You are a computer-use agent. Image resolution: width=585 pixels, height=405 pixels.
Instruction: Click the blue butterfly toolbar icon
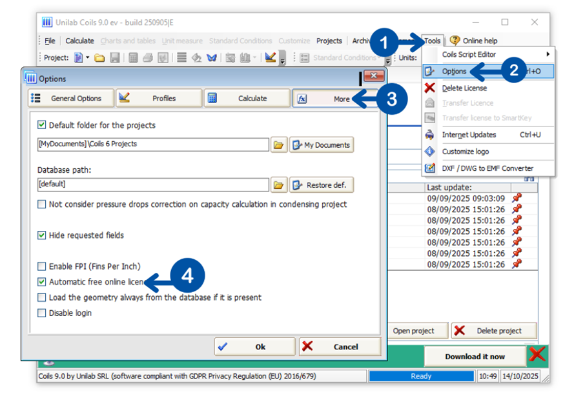(212, 58)
